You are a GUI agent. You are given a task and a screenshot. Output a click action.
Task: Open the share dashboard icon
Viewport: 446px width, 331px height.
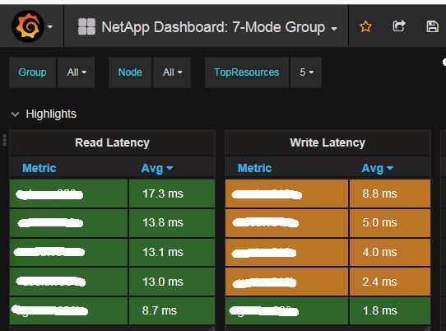399,26
